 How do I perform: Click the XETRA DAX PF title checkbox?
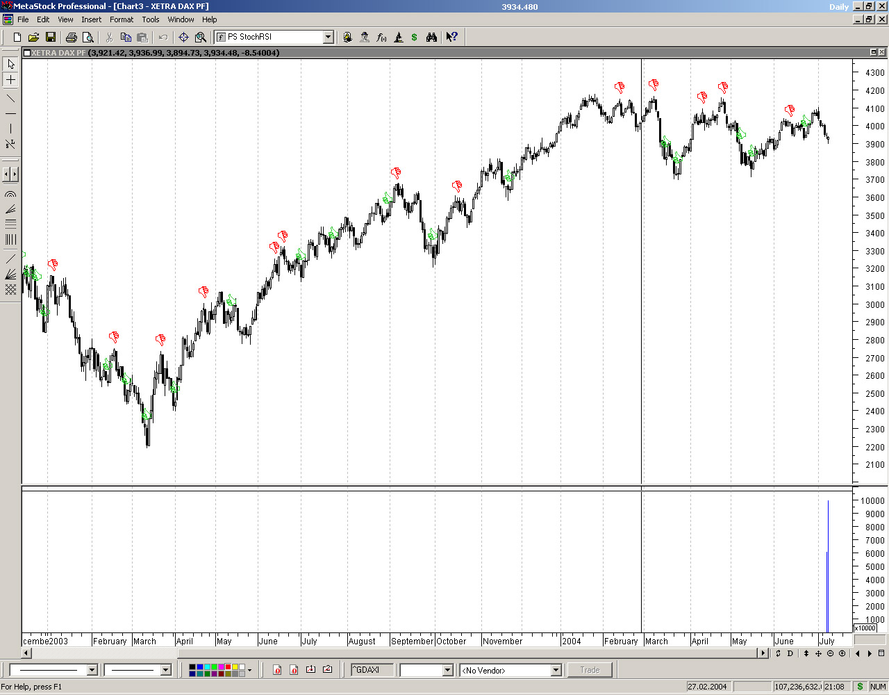coord(27,53)
